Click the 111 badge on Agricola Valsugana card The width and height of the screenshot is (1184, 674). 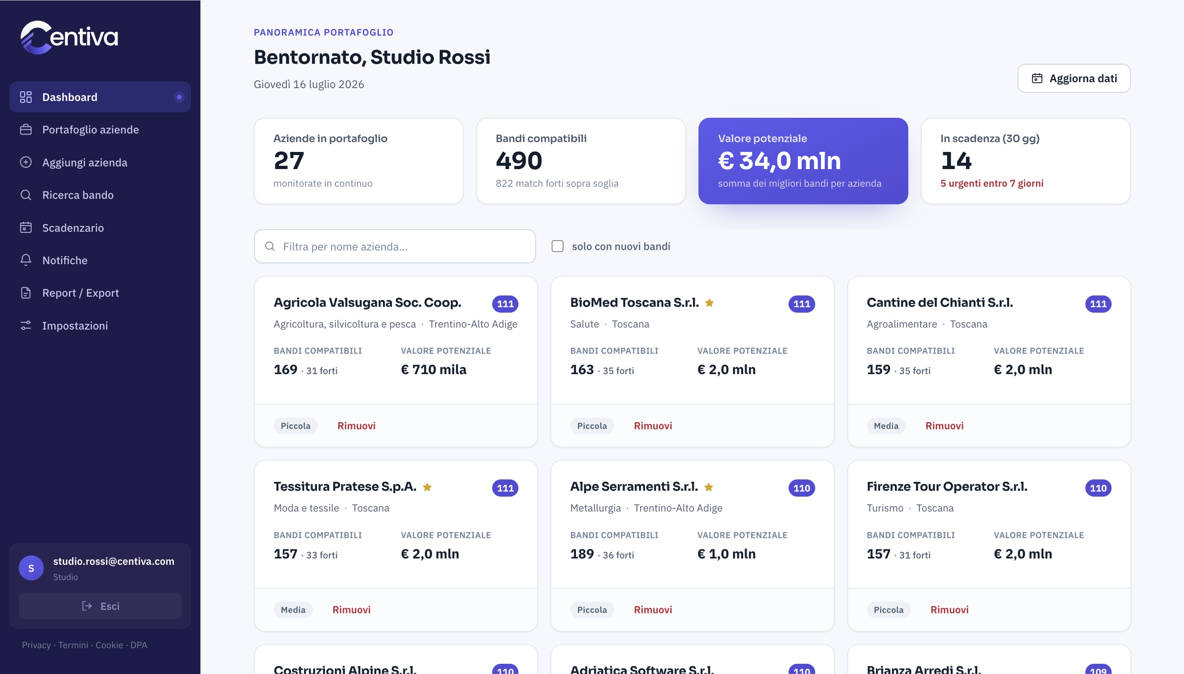(505, 304)
